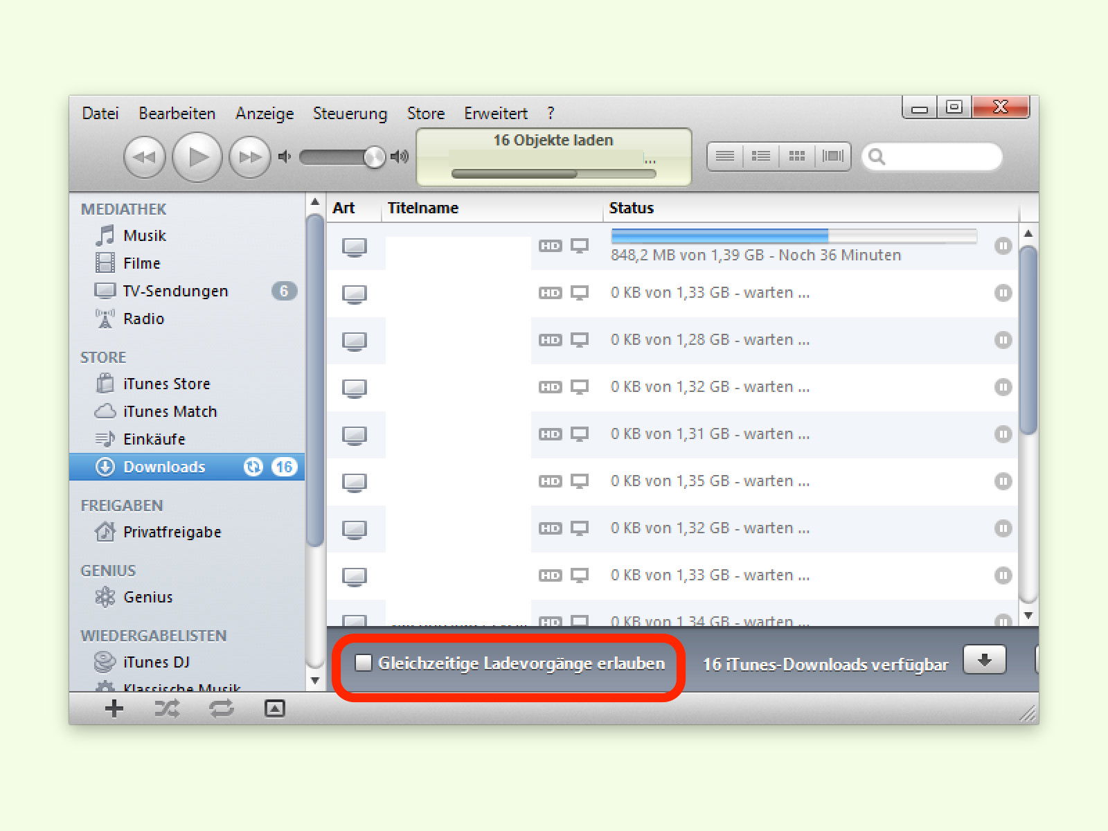Click the previous track rewind button
This screenshot has height=831, width=1108.
(145, 157)
